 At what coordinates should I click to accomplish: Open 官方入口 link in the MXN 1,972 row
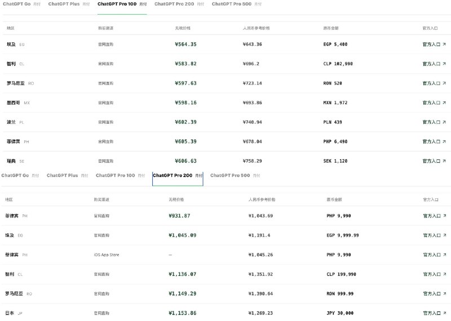point(434,102)
